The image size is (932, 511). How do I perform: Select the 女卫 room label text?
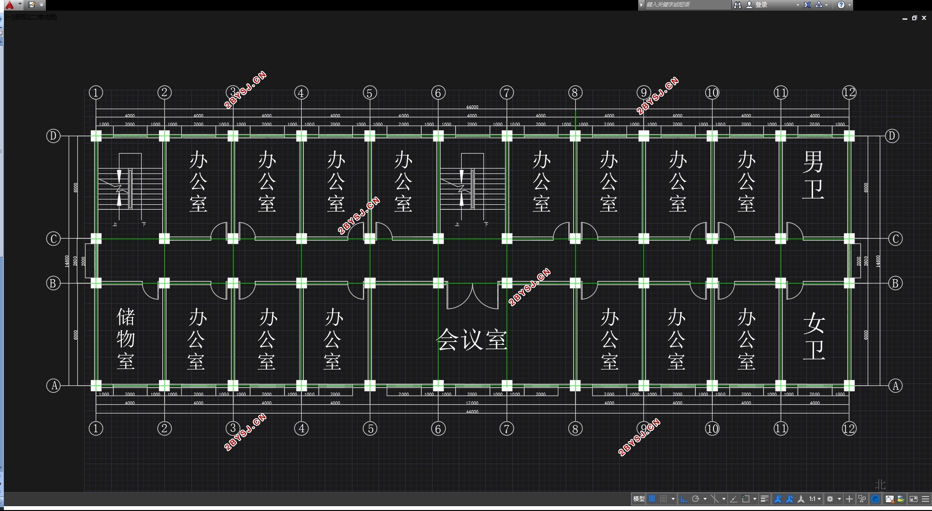pos(814,336)
